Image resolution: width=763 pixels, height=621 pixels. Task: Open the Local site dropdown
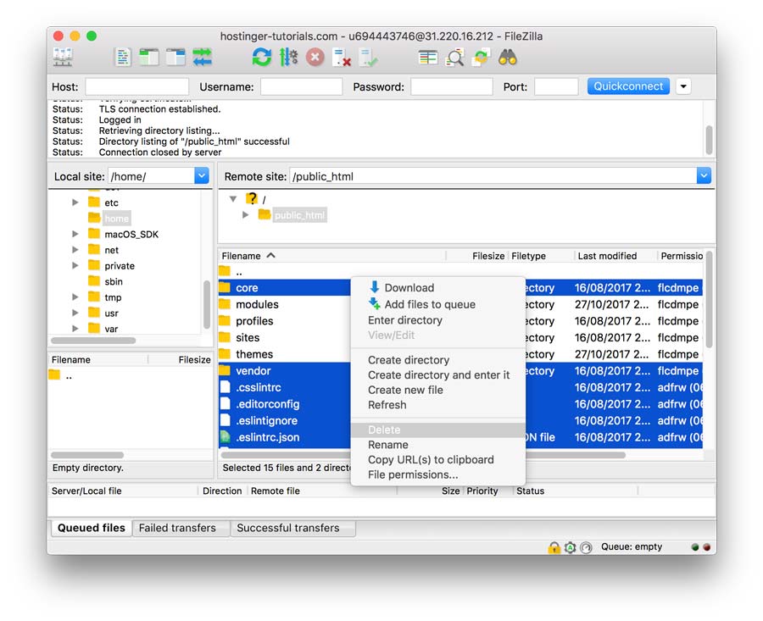(201, 175)
